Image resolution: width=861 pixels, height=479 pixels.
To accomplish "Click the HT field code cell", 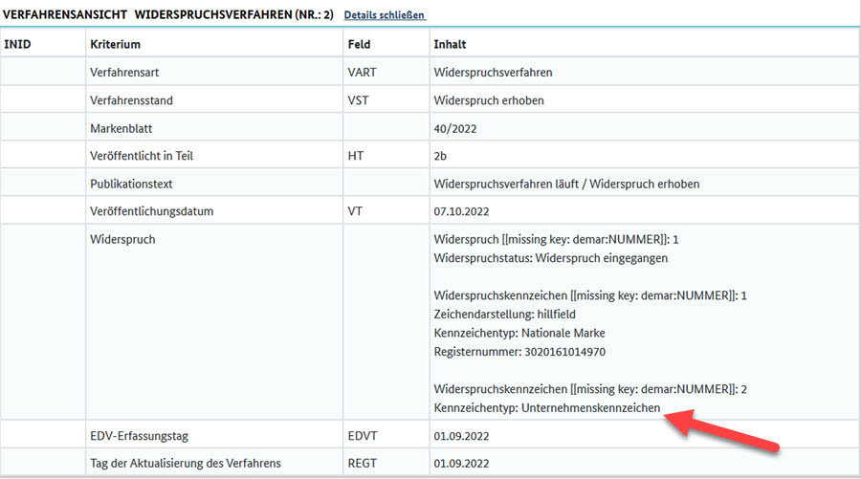I will [356, 156].
